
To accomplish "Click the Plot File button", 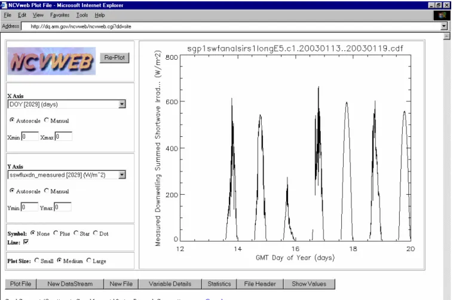I will click(20, 284).
